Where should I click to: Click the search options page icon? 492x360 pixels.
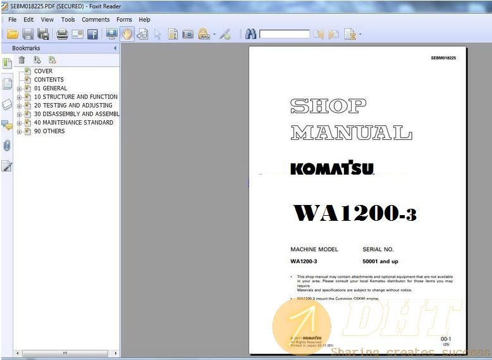[x=350, y=34]
